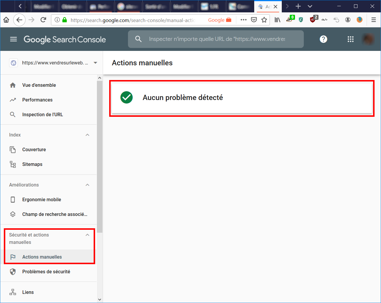Open the Search Console hamburger menu
Image resolution: width=381 pixels, height=303 pixels.
pyautogui.click(x=14, y=39)
